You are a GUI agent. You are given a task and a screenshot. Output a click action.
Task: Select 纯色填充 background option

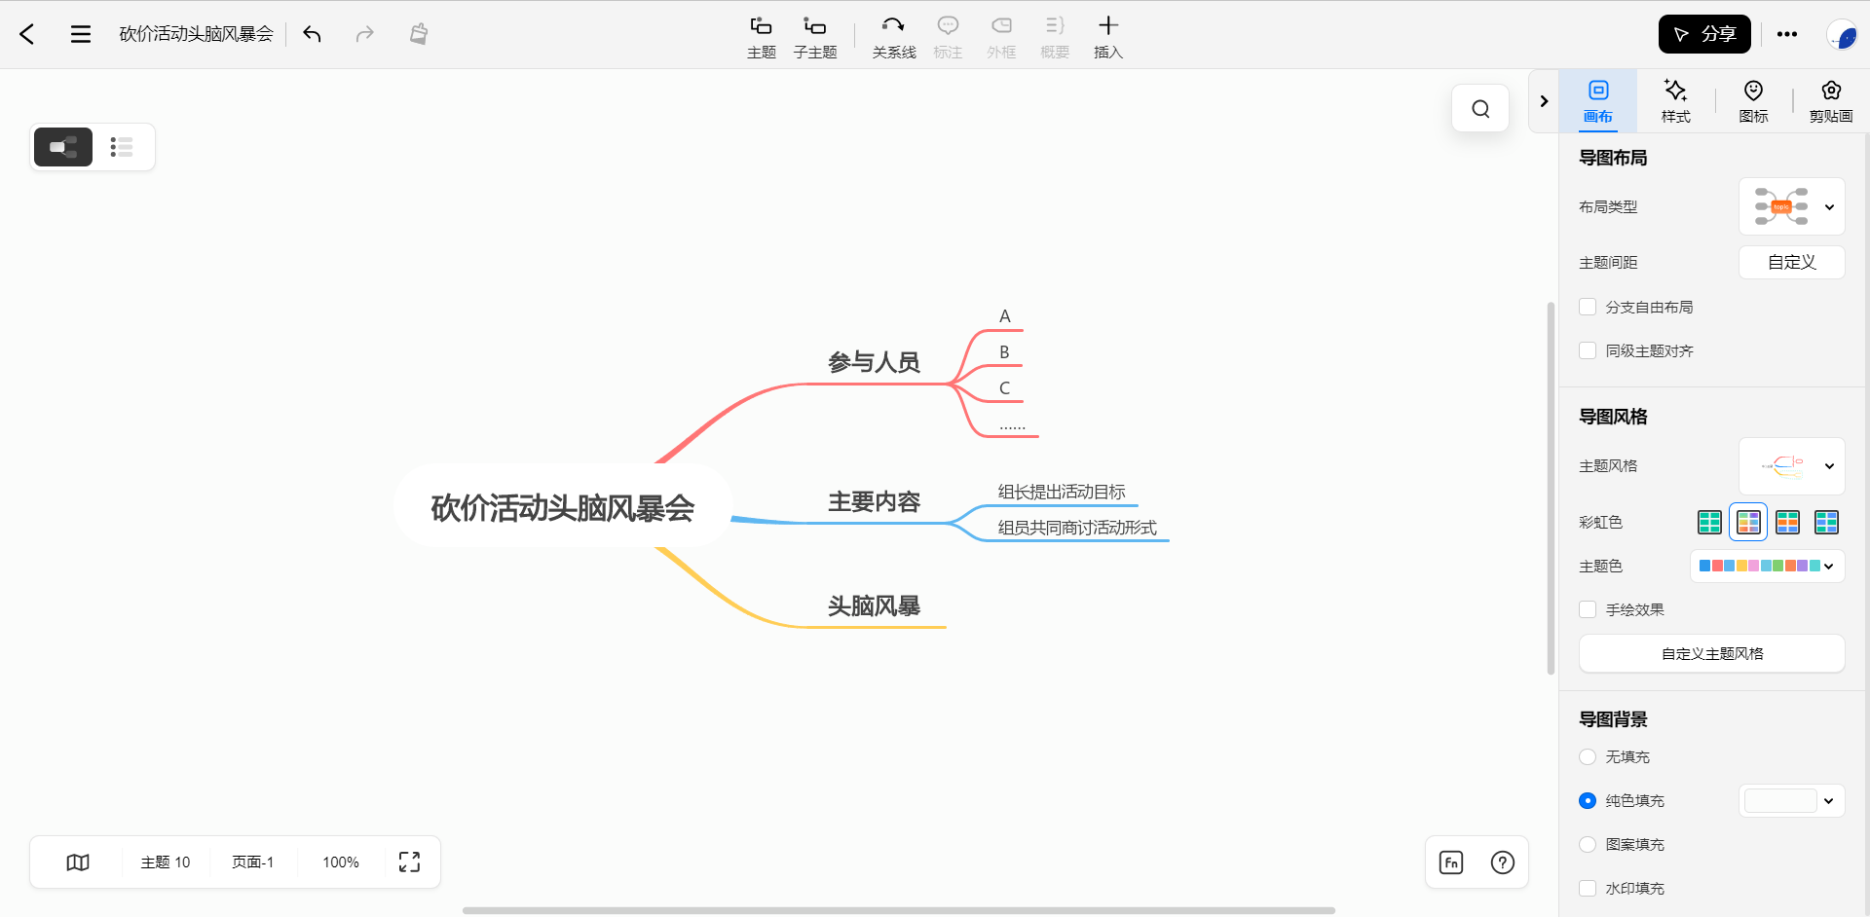[x=1588, y=800]
